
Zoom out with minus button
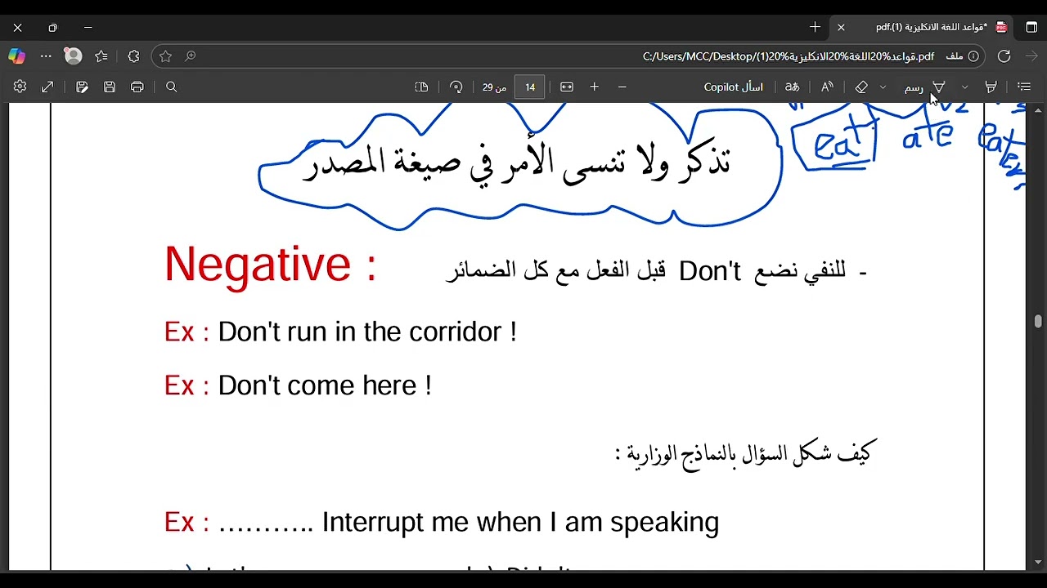coord(622,87)
